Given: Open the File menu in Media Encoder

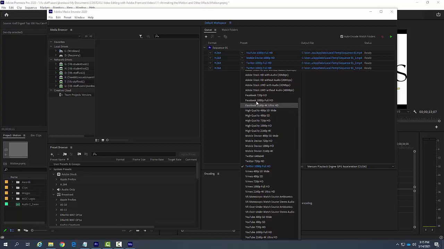Looking at the screenshot, I should (51, 17).
